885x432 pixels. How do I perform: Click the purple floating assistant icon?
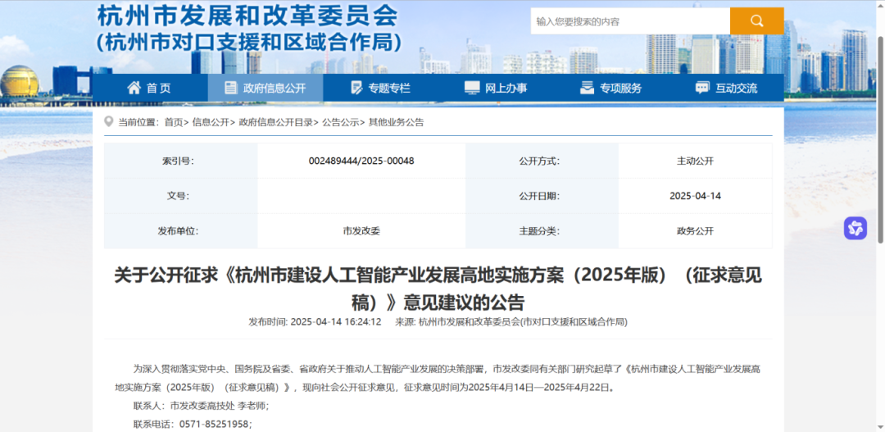(x=855, y=228)
